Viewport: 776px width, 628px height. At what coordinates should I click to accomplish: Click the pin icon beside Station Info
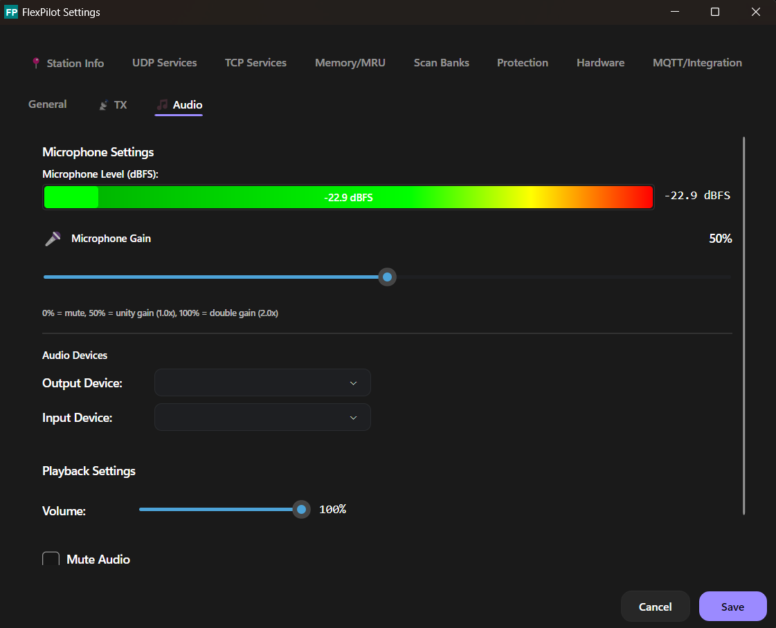[x=36, y=63]
